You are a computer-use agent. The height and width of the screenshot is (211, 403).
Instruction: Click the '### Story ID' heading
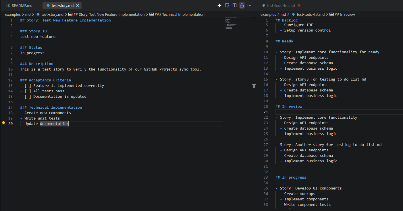tap(33, 31)
